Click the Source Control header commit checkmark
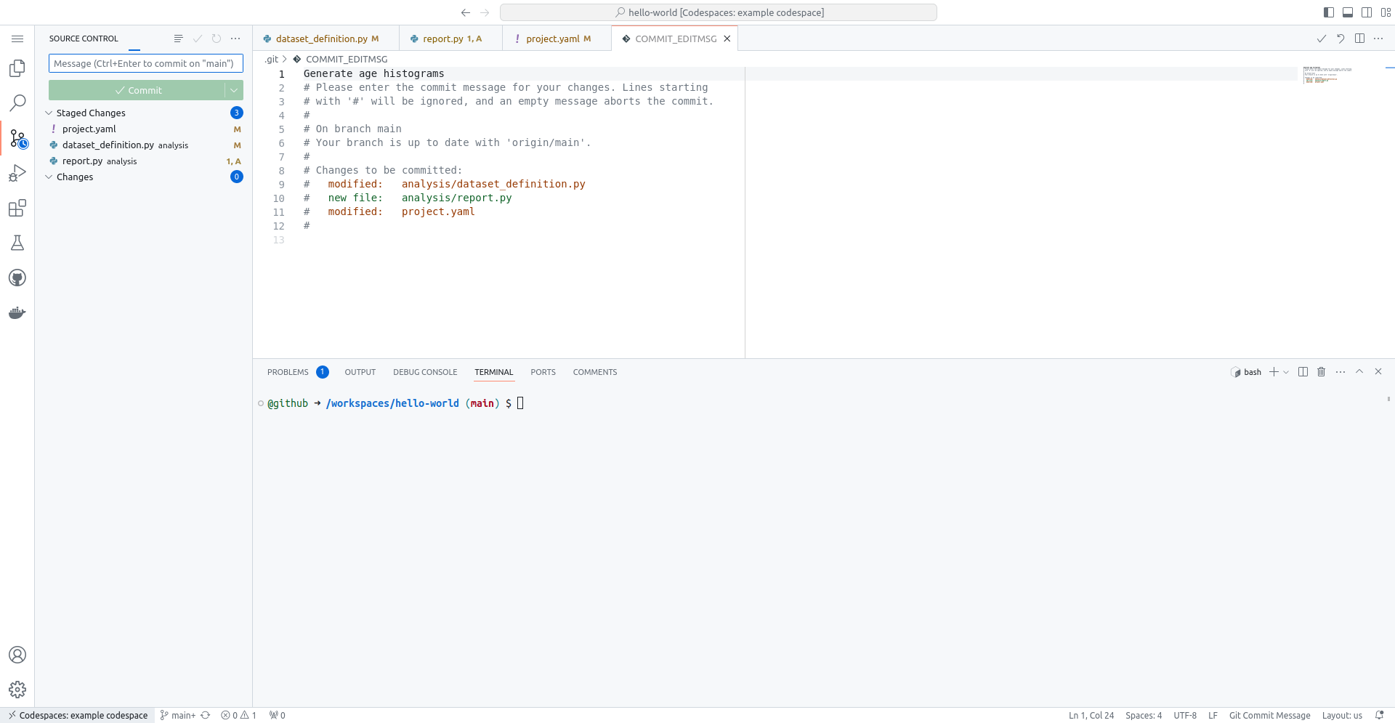 click(x=198, y=39)
